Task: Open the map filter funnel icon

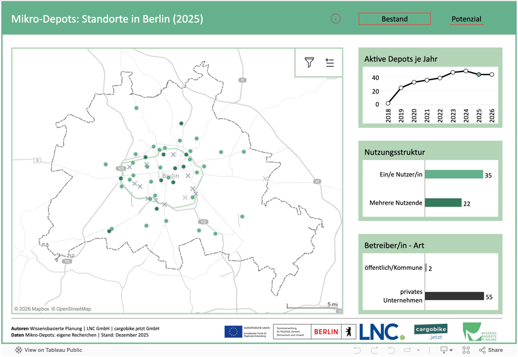Action: point(309,62)
